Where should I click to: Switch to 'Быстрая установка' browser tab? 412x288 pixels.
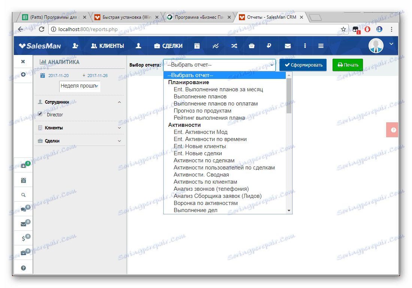point(127,17)
